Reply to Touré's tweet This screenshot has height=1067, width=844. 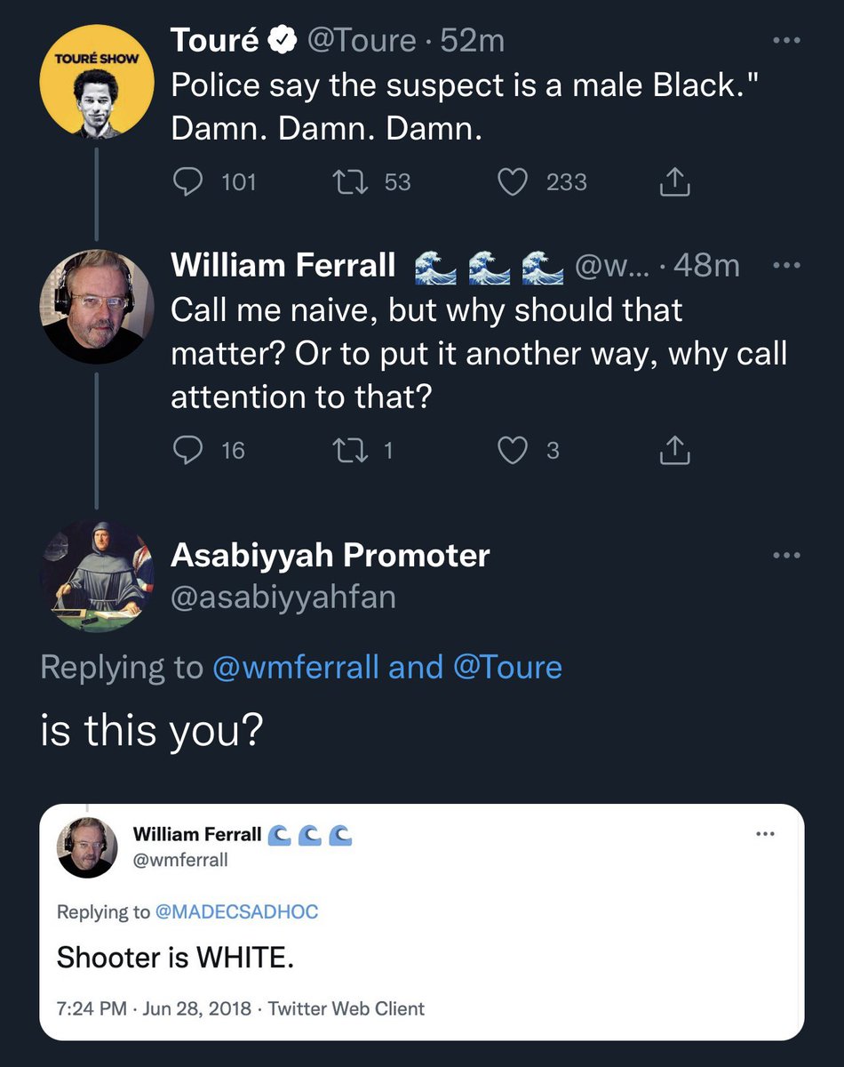(x=188, y=182)
